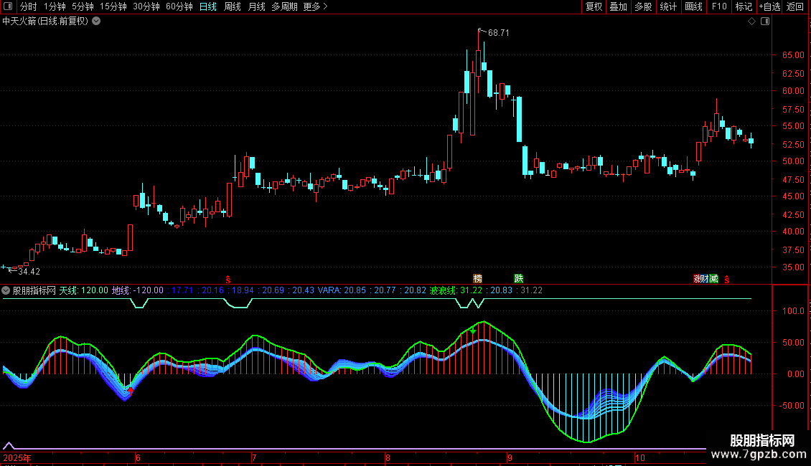The height and width of the screenshot is (466, 811).
Task: Click the green 减 event marker
Action: pos(713,278)
